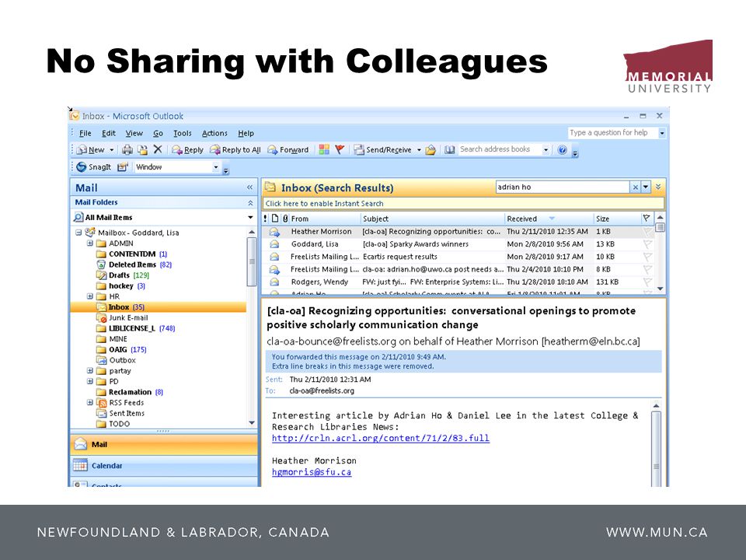
Task: Open the Categorize color squares icon
Action: point(324,150)
